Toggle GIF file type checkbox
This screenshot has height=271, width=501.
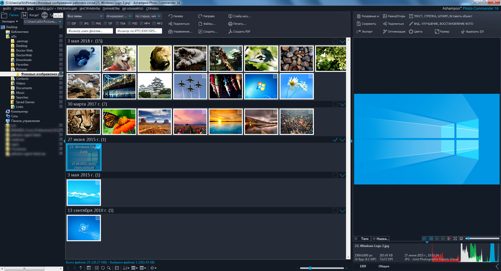tap(69, 23)
